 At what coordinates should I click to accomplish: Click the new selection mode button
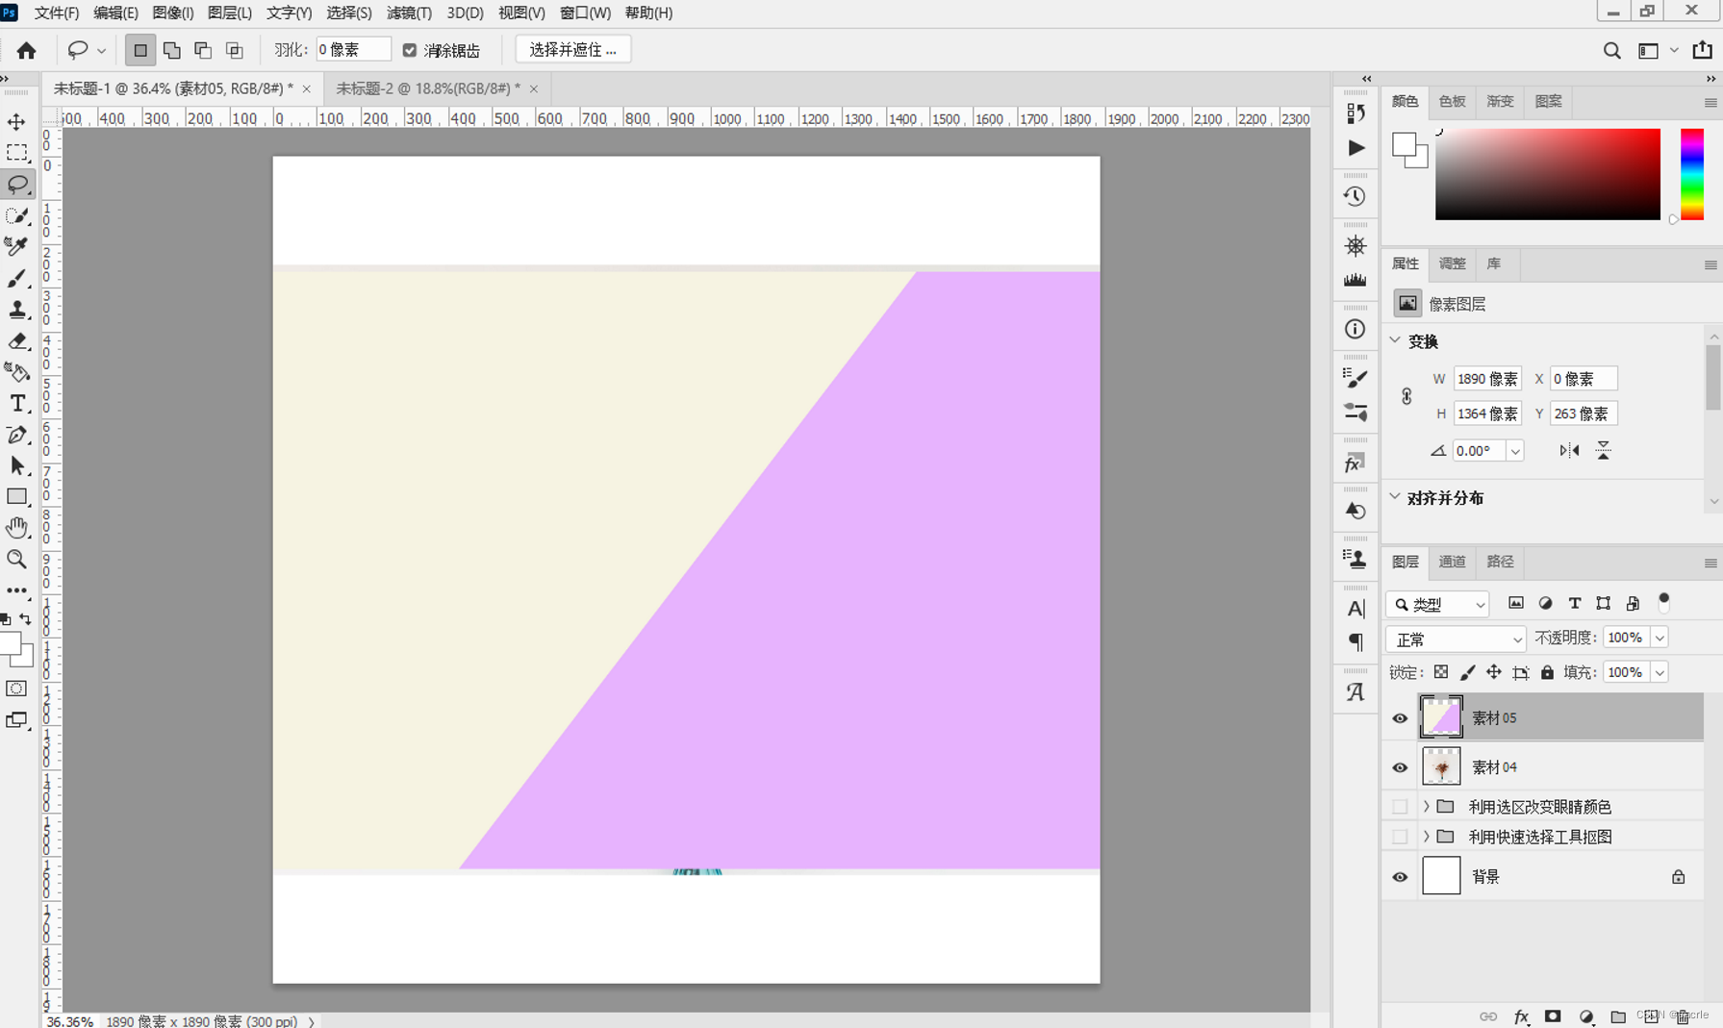[139, 50]
